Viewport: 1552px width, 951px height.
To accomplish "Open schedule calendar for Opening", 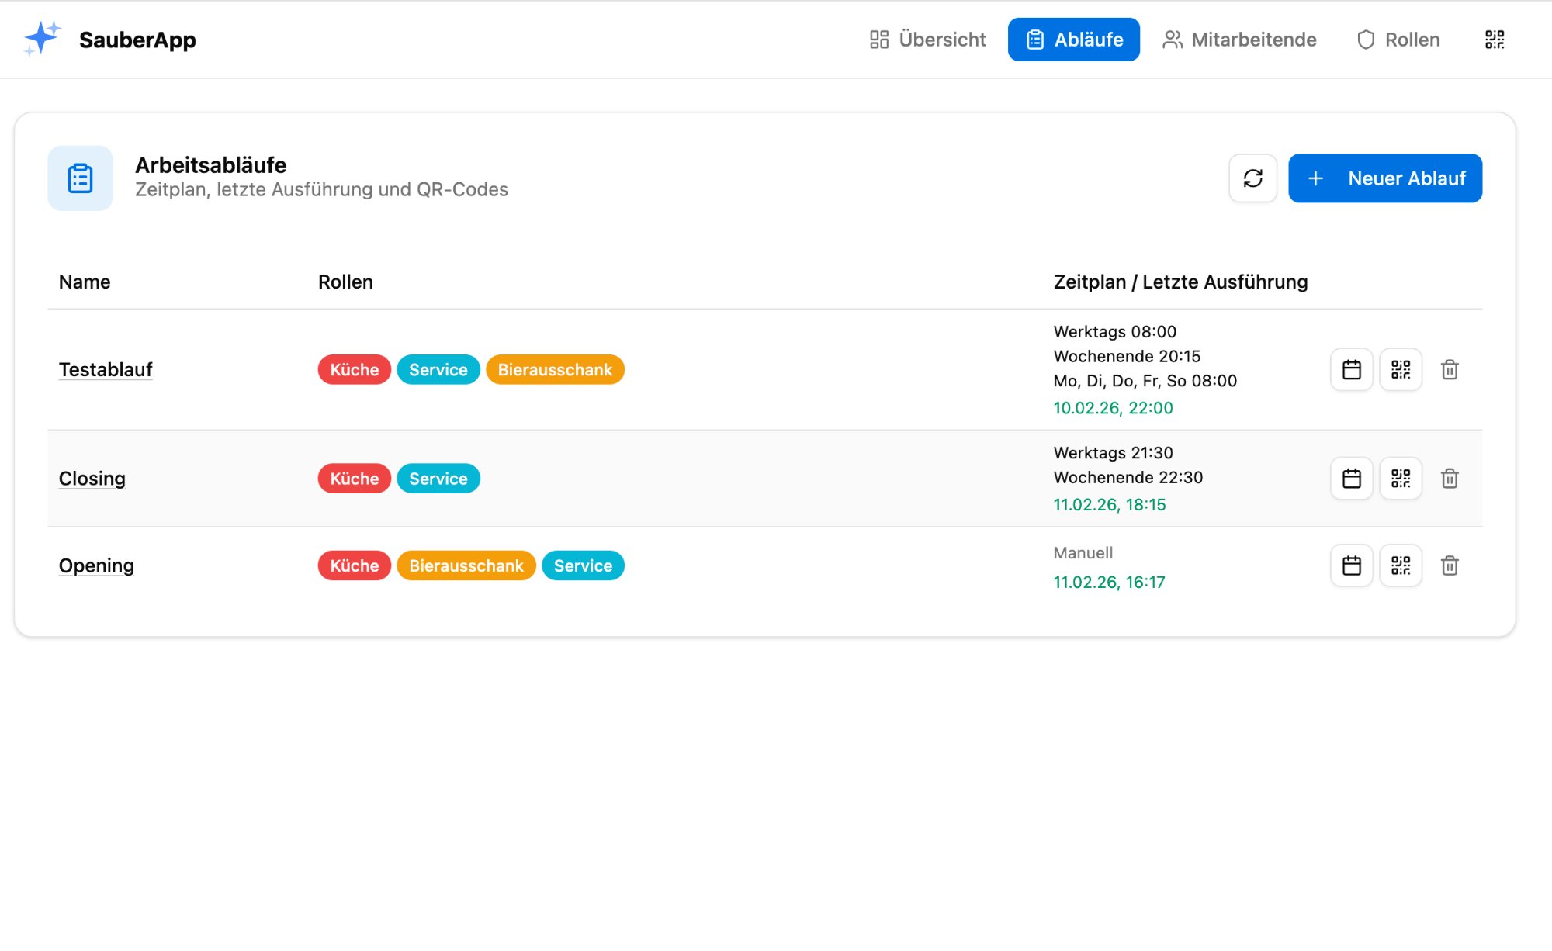I will tap(1351, 565).
